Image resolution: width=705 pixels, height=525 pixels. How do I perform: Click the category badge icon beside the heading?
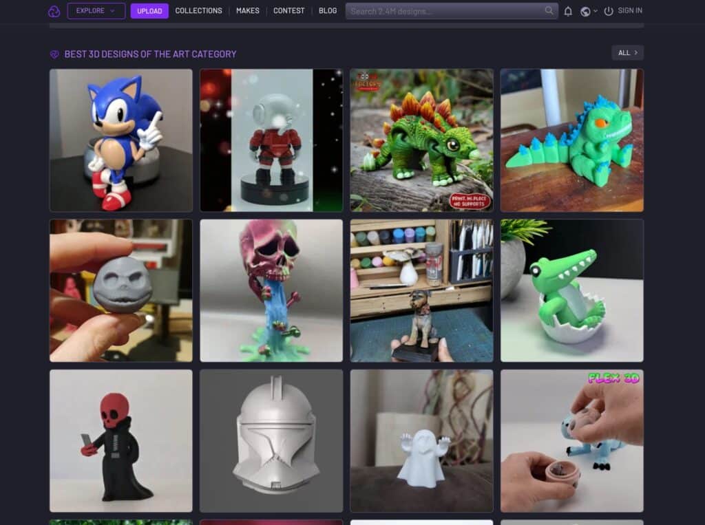click(54, 52)
